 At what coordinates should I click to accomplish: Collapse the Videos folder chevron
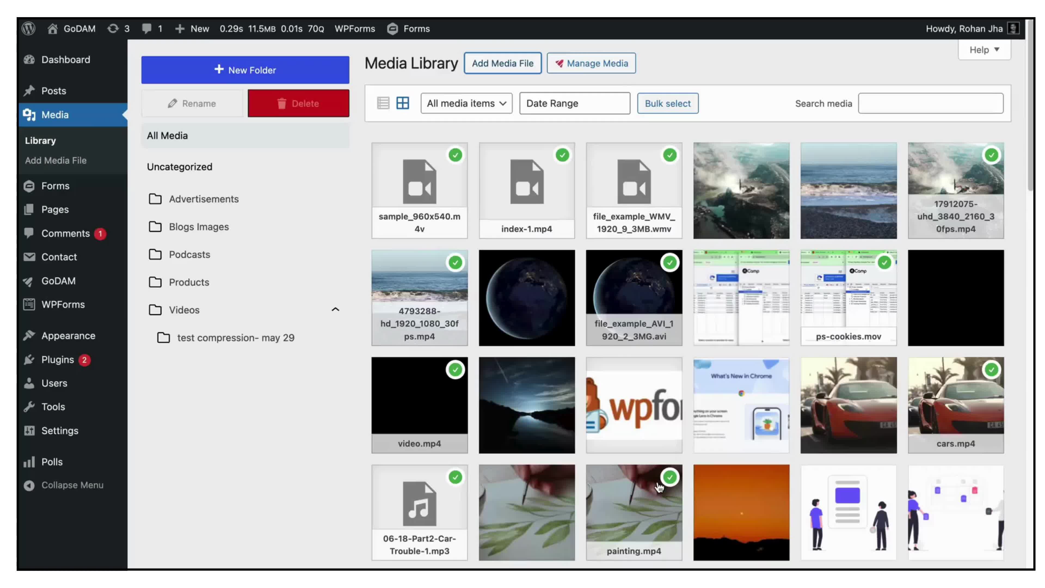tap(335, 310)
